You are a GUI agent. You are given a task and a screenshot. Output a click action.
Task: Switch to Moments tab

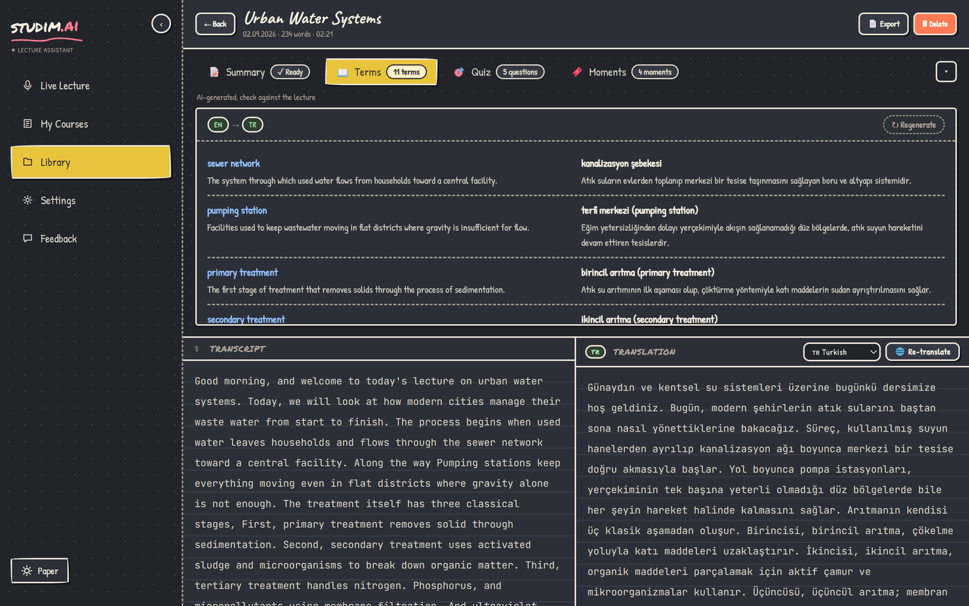(x=624, y=72)
